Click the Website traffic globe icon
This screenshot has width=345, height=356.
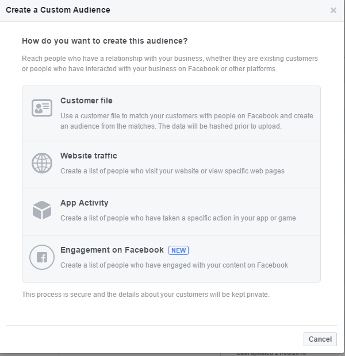pos(42,163)
